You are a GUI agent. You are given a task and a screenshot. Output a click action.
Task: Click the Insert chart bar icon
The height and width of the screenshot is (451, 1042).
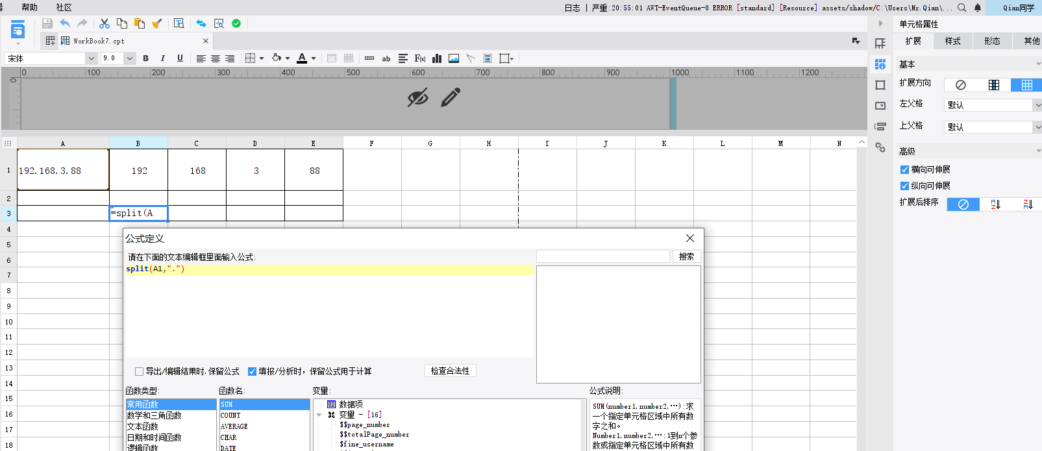(437, 58)
